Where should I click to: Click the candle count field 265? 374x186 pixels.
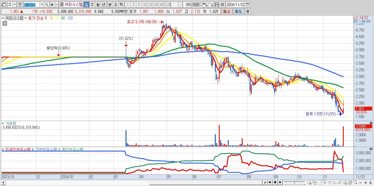click(x=187, y=4)
